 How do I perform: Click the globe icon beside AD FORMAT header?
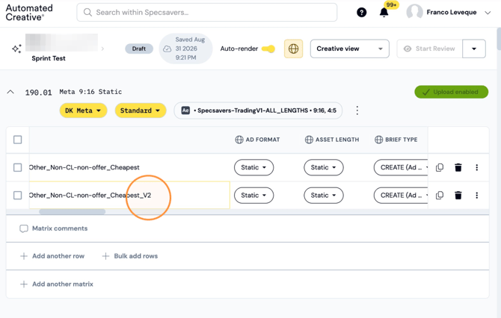coord(239,140)
